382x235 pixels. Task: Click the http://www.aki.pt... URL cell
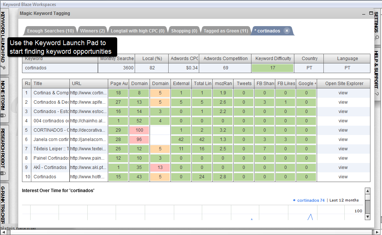point(89,167)
